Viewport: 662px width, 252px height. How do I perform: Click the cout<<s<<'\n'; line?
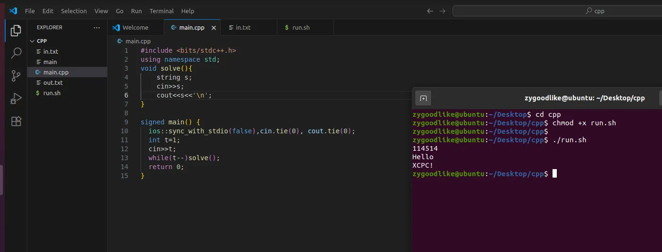[x=184, y=95]
